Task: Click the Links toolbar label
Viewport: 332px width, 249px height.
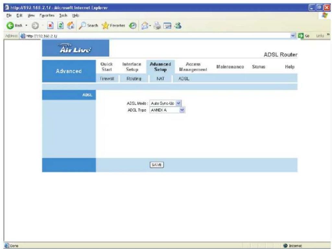Action: tap(320, 36)
